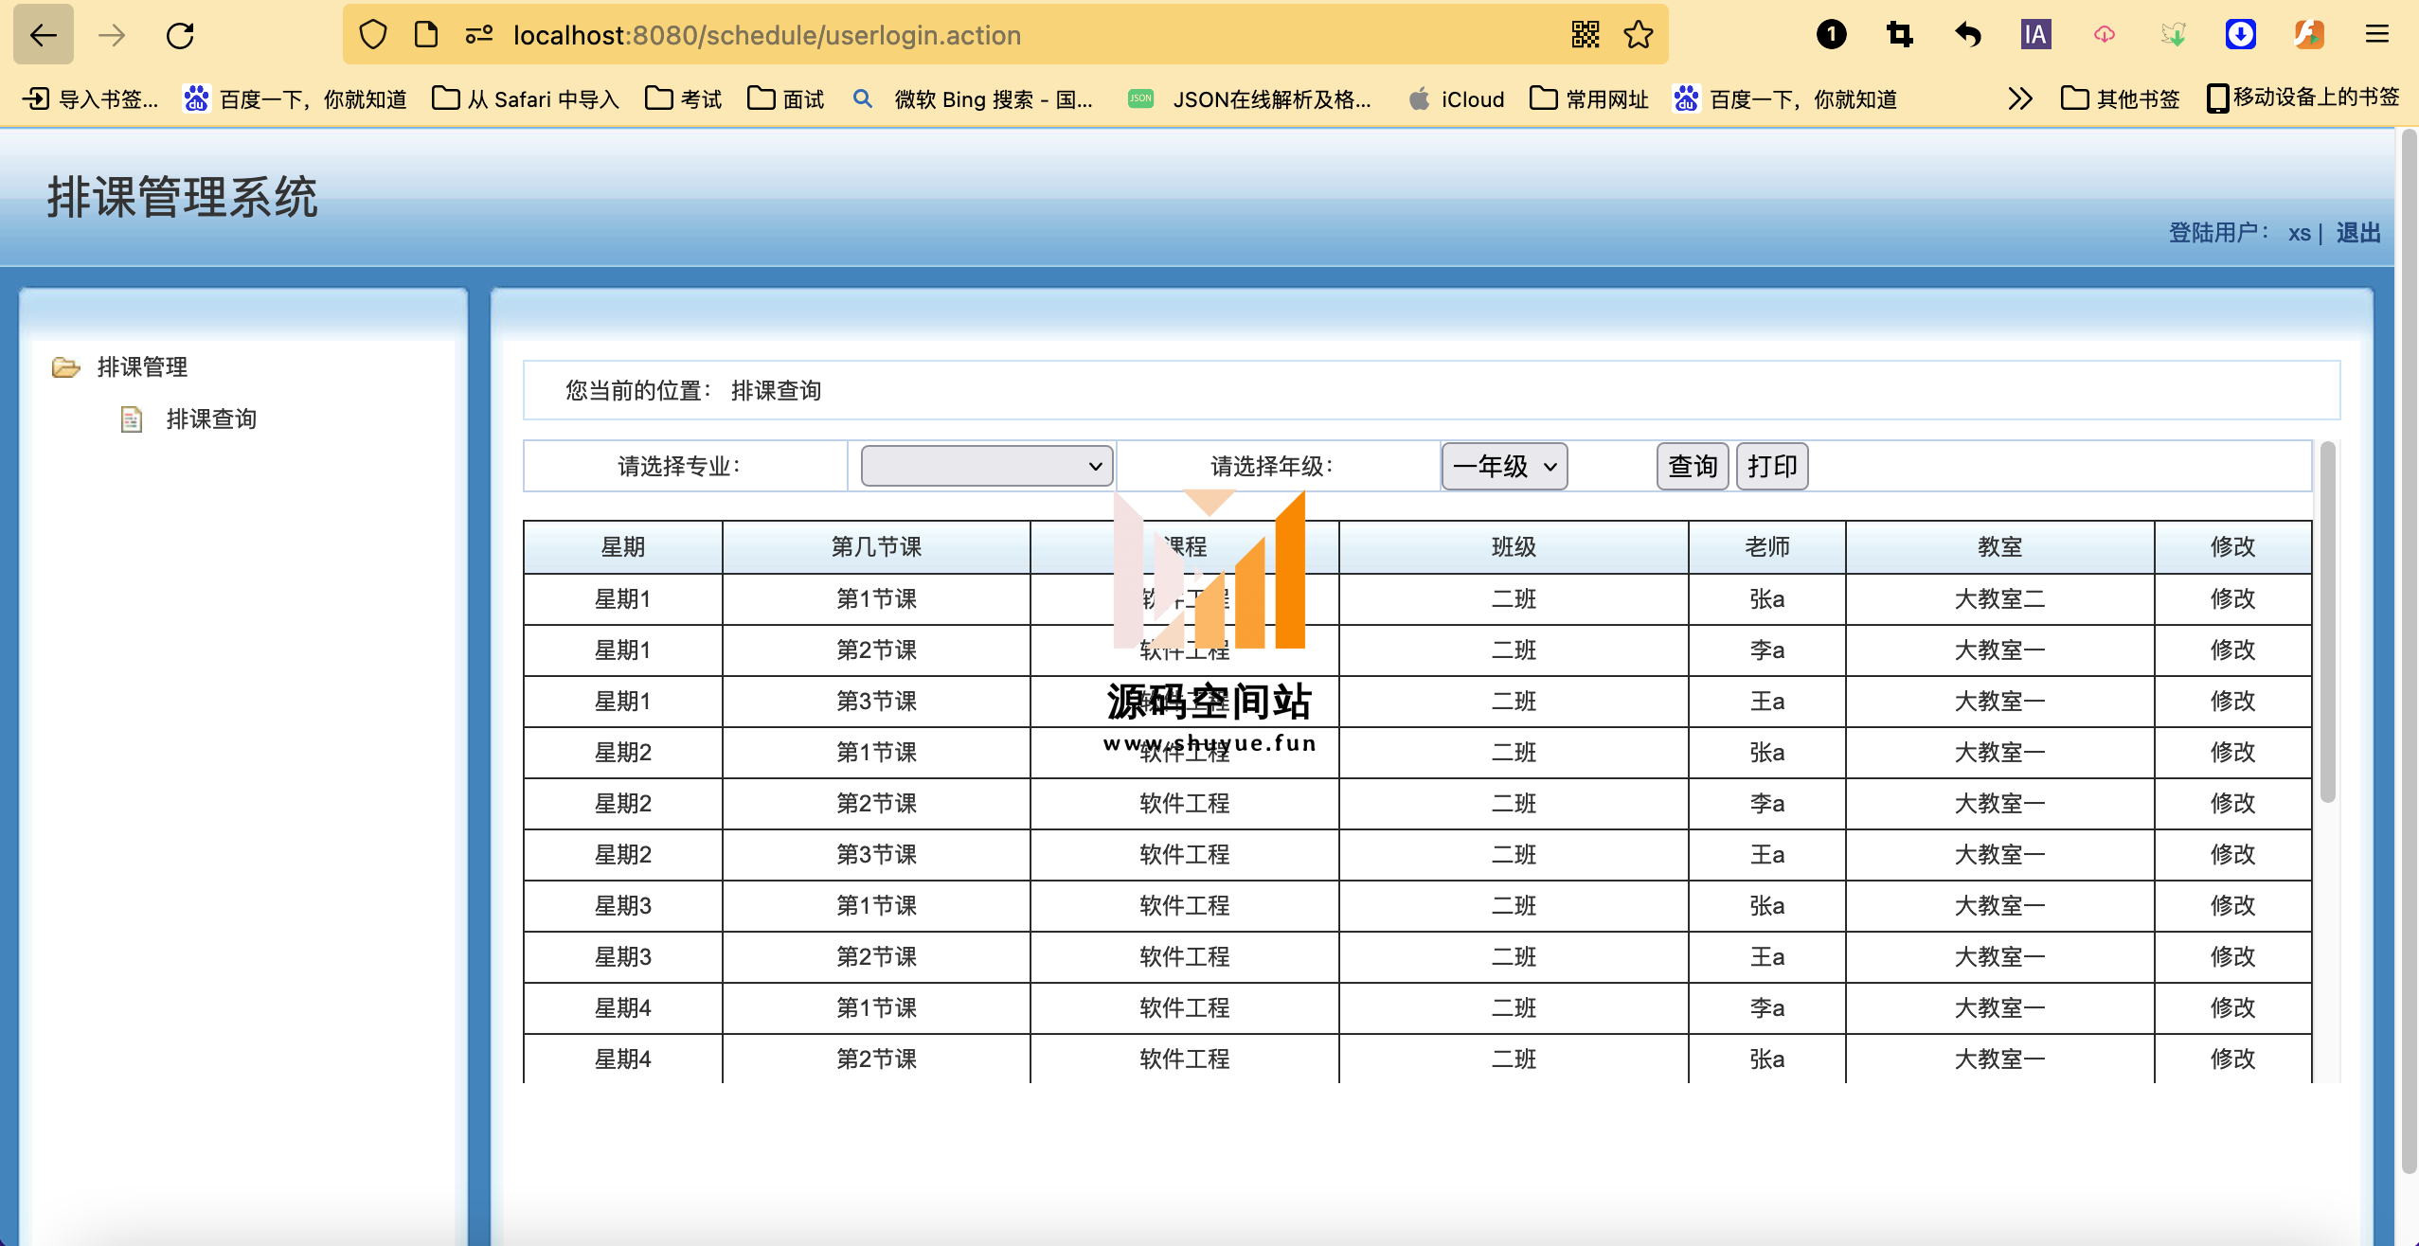Screen dimensions: 2419x1246
Task: Click 修改 for 星期2 第3节课 row
Action: click(2232, 855)
